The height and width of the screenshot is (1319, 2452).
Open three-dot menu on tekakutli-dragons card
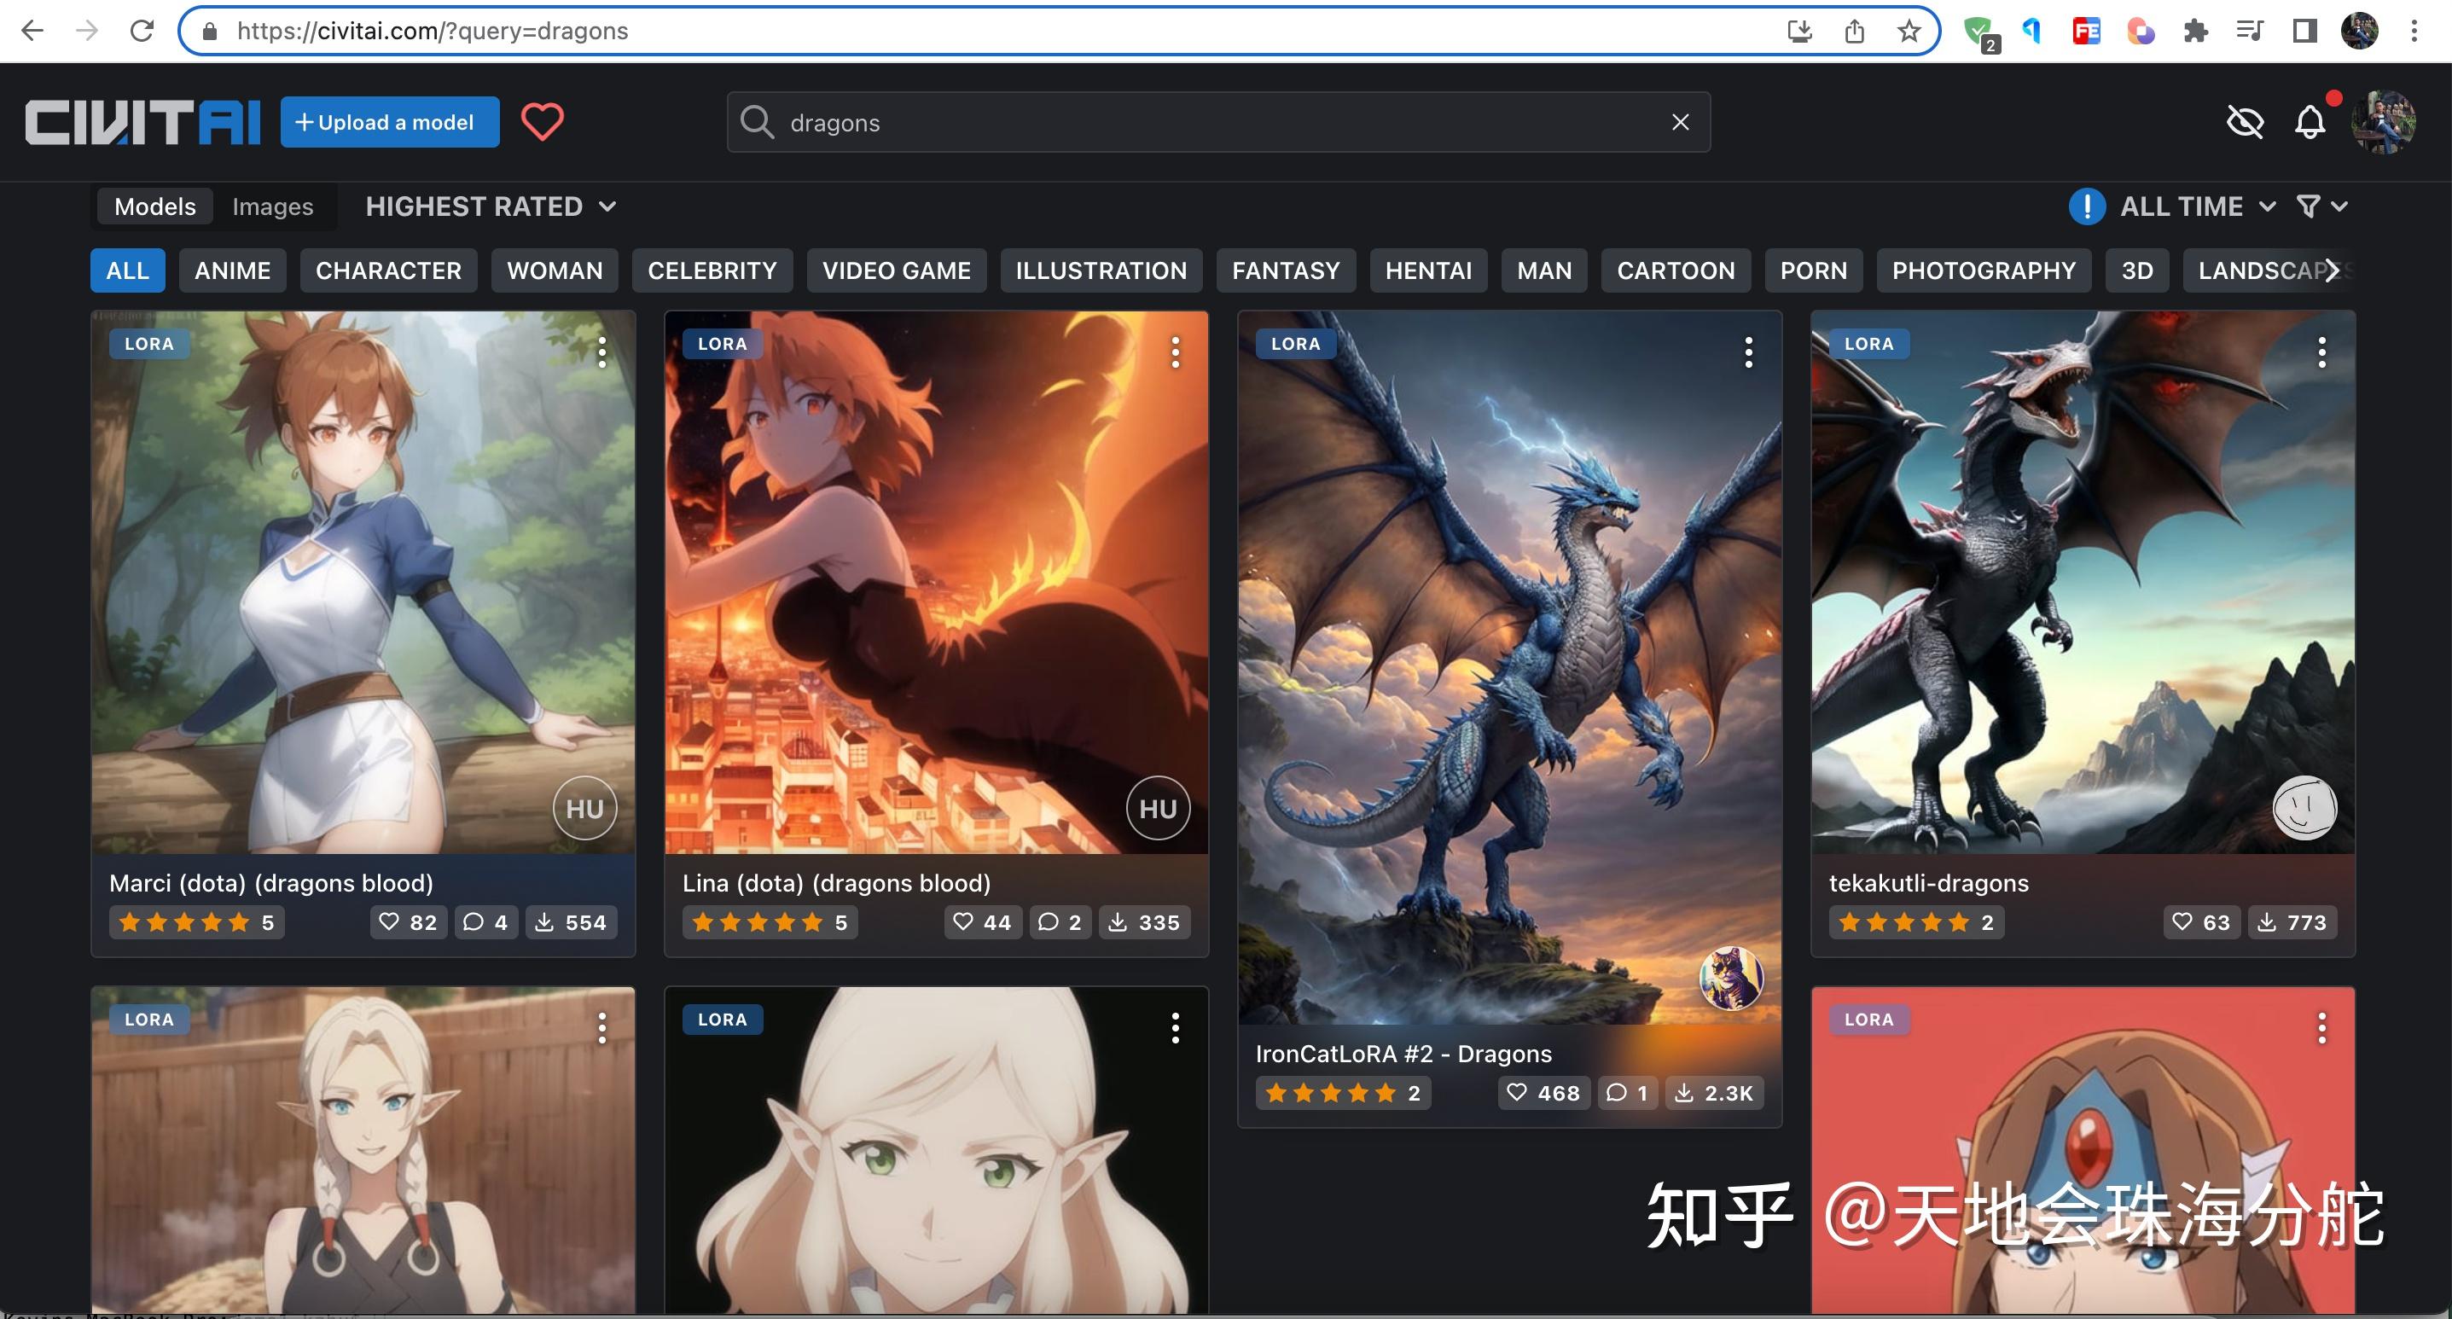2321,352
